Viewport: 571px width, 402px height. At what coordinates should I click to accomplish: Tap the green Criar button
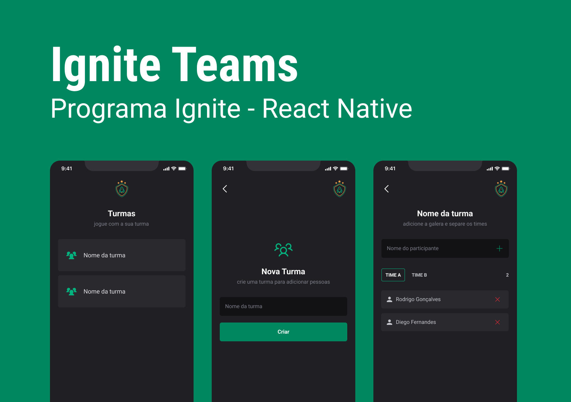283,332
